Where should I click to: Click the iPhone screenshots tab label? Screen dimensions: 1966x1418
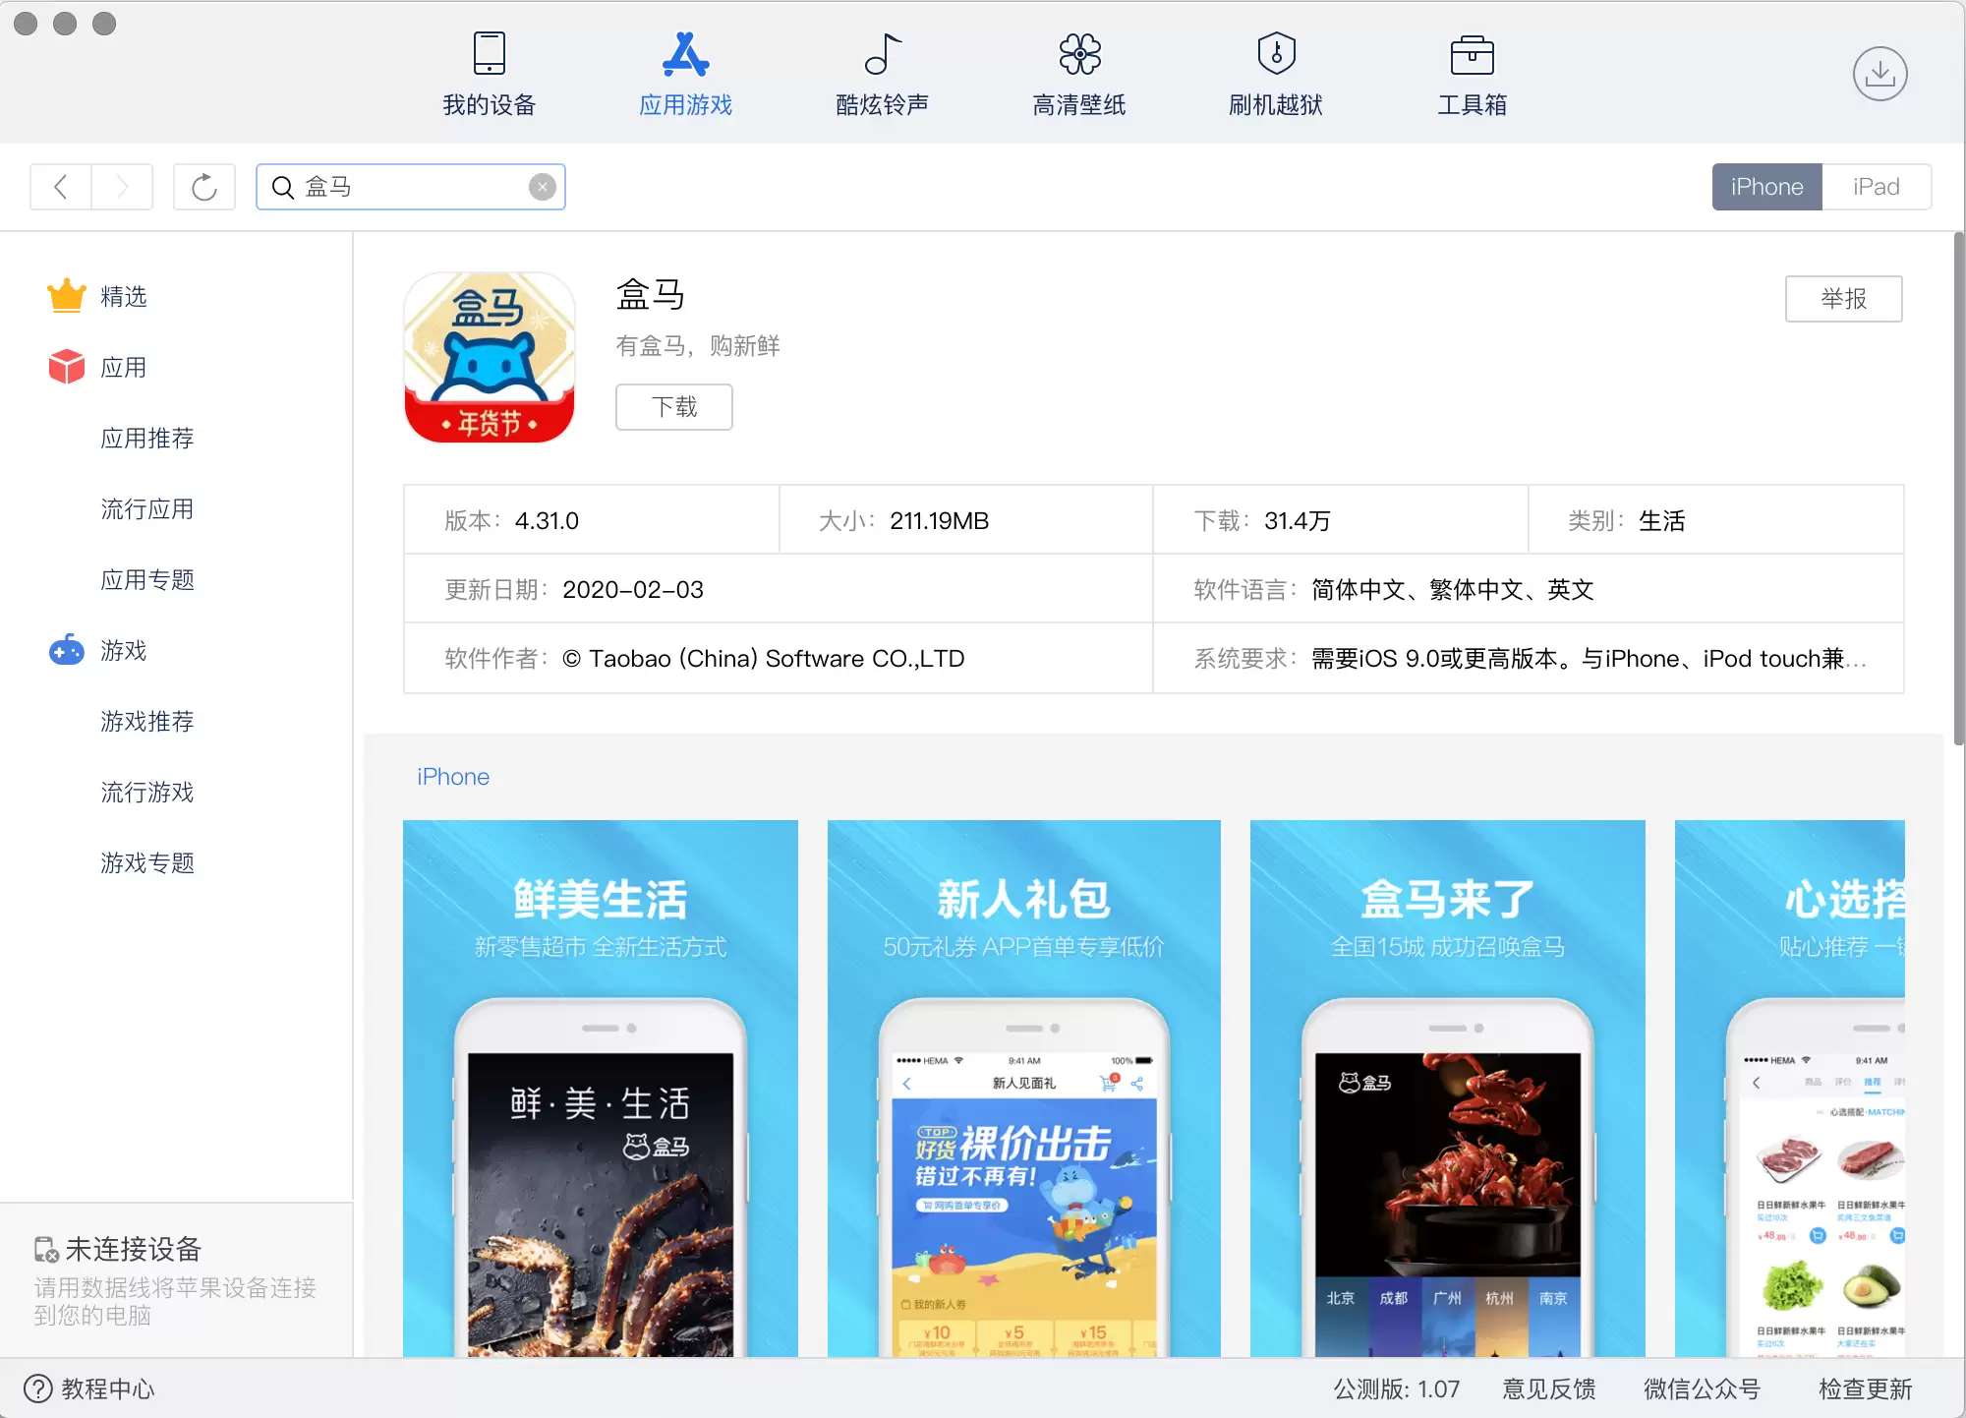453,777
